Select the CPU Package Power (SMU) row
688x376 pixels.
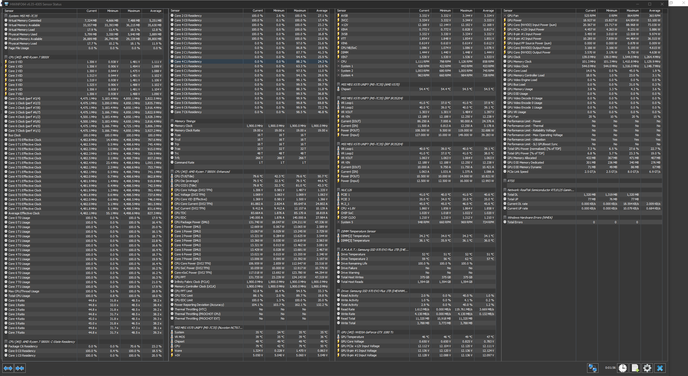click(191, 222)
